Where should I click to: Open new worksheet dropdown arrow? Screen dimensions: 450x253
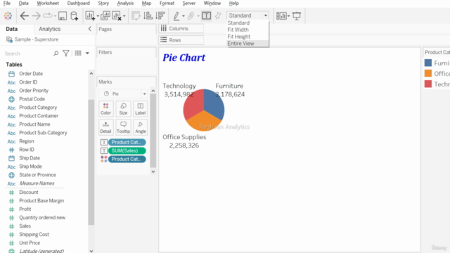98,16
